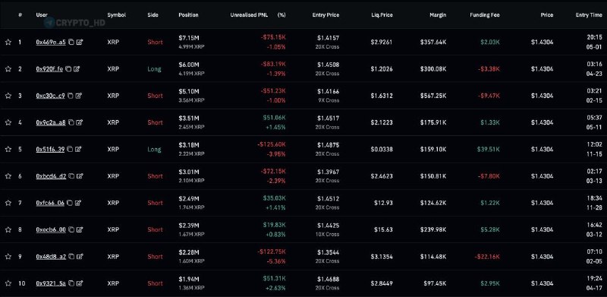Screen dimensions: 607x297
Task: Click entry price $1.3544
Action: [x=329, y=252]
